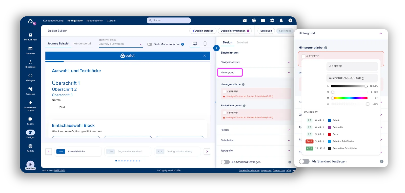The height and width of the screenshot is (193, 405).
Task: Open Portale in the sidebar
Action: 30,148
